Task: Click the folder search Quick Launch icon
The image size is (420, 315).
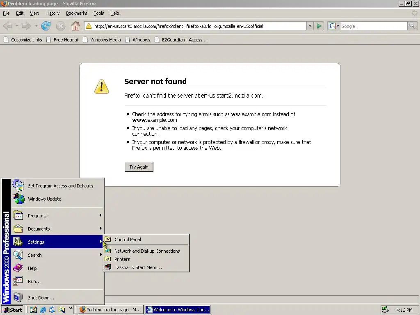Action: [62, 310]
